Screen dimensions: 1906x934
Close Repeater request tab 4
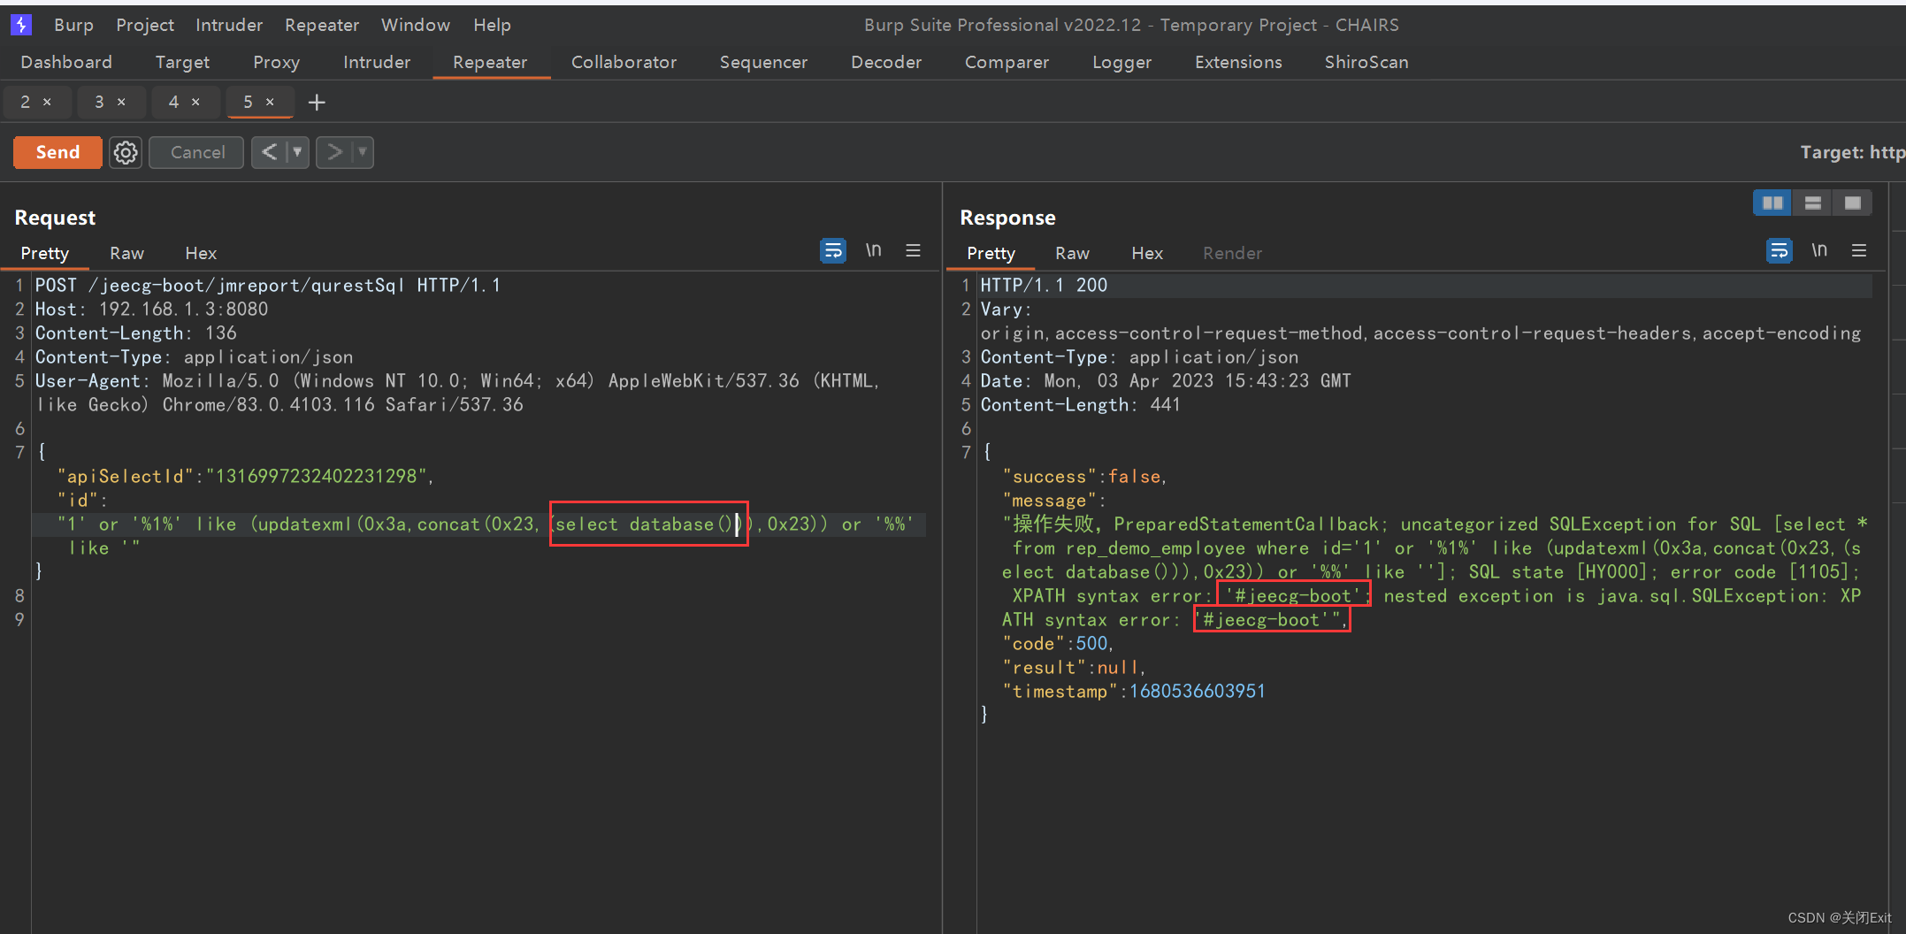pos(195,102)
